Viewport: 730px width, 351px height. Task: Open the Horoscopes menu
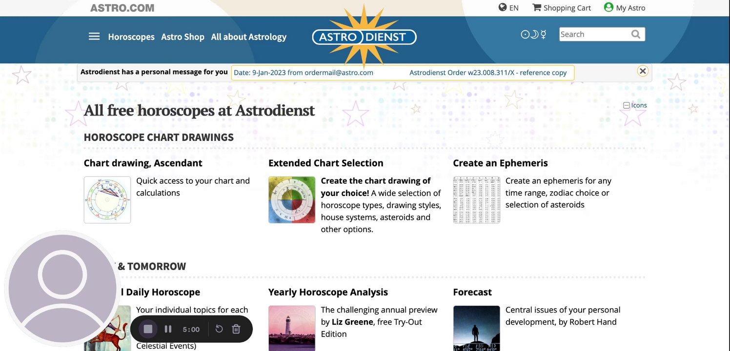tap(131, 37)
